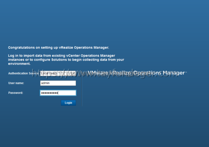Screen dimensions: 209x147
Task: Click the Congratulations heading text
Action: [59, 48]
